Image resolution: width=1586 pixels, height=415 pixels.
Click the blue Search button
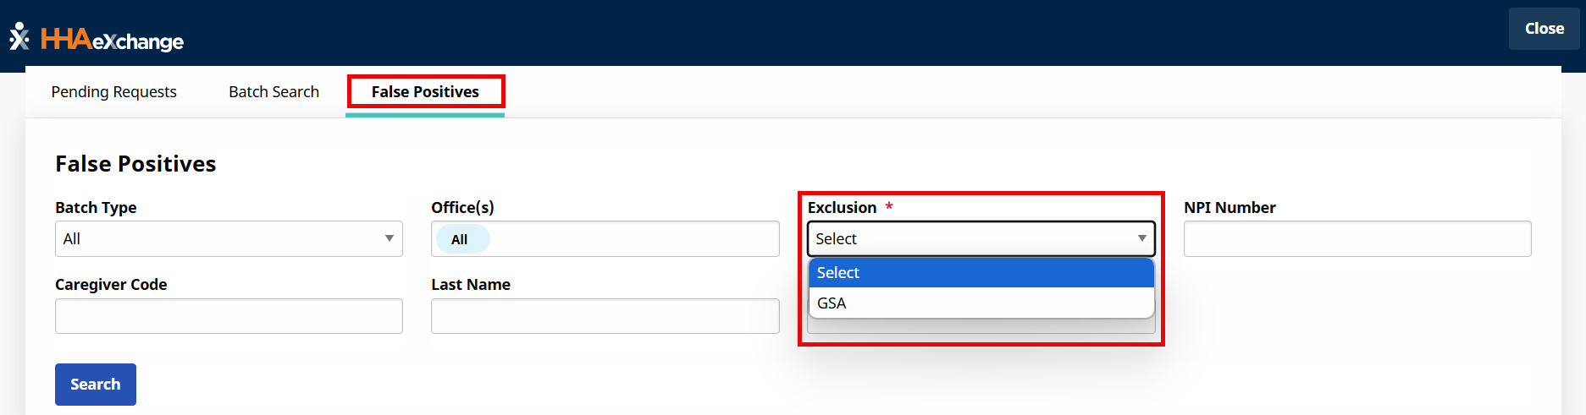95,385
